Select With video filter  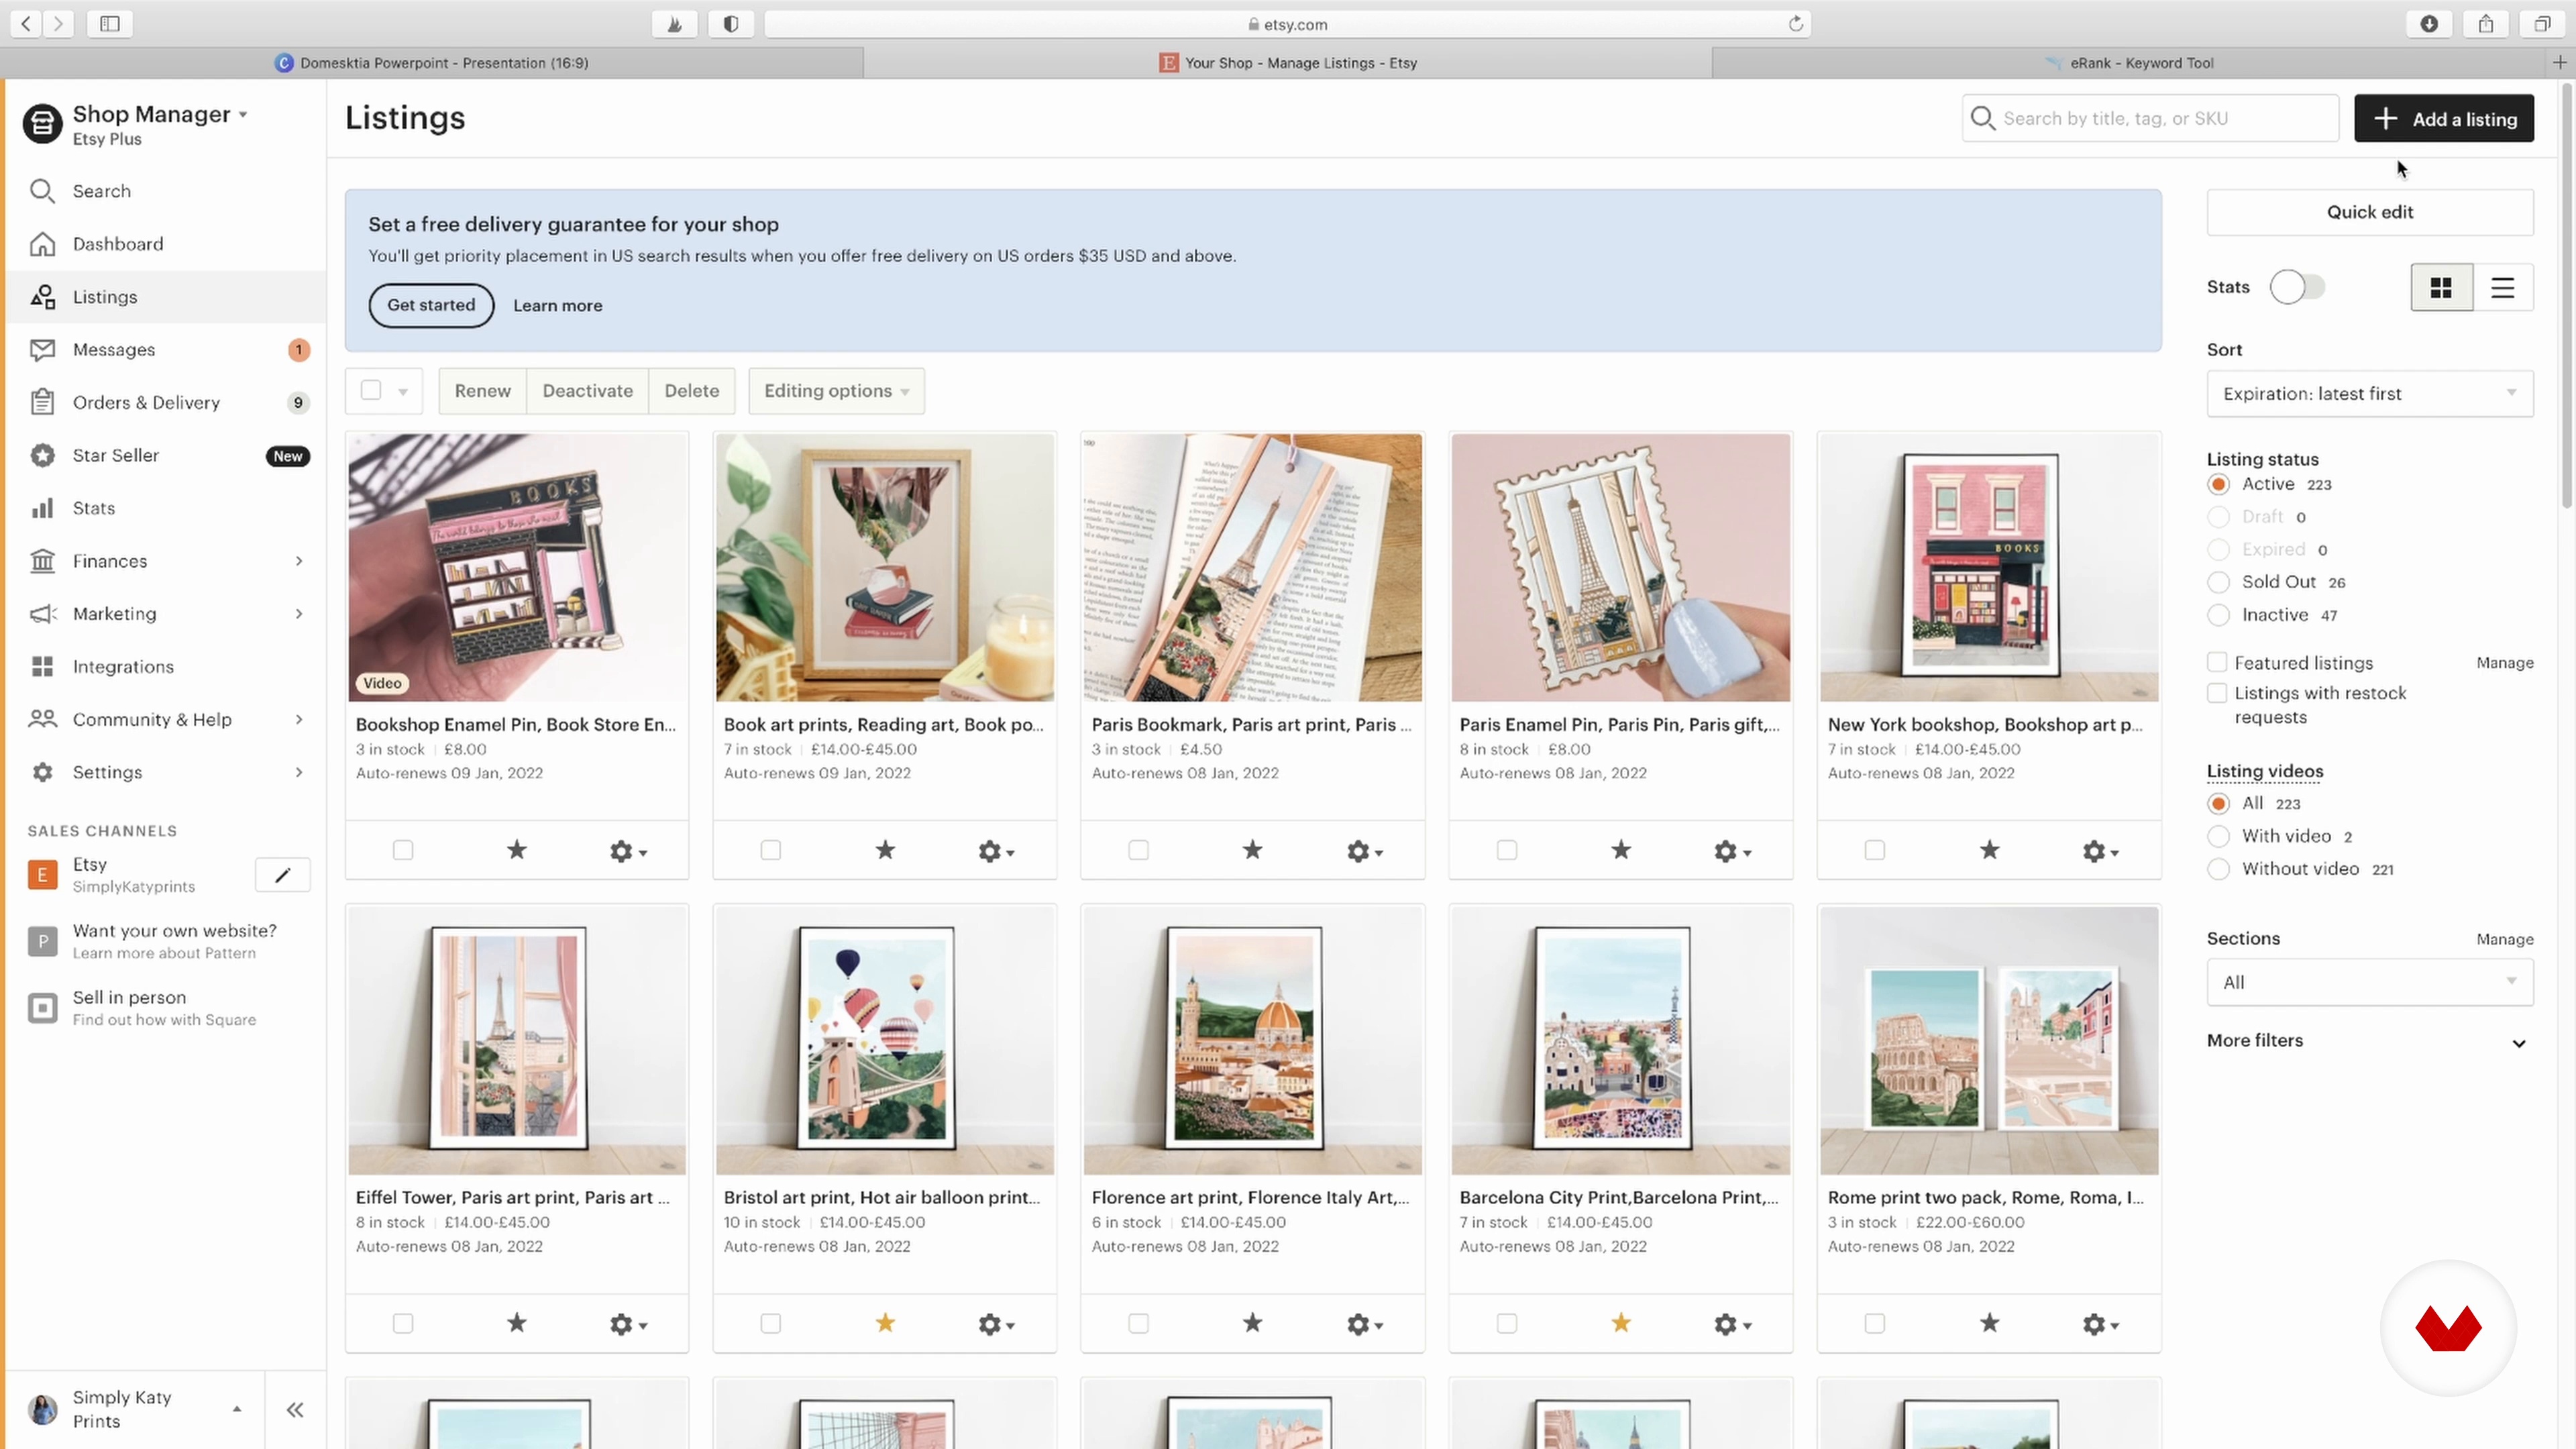point(2218,836)
